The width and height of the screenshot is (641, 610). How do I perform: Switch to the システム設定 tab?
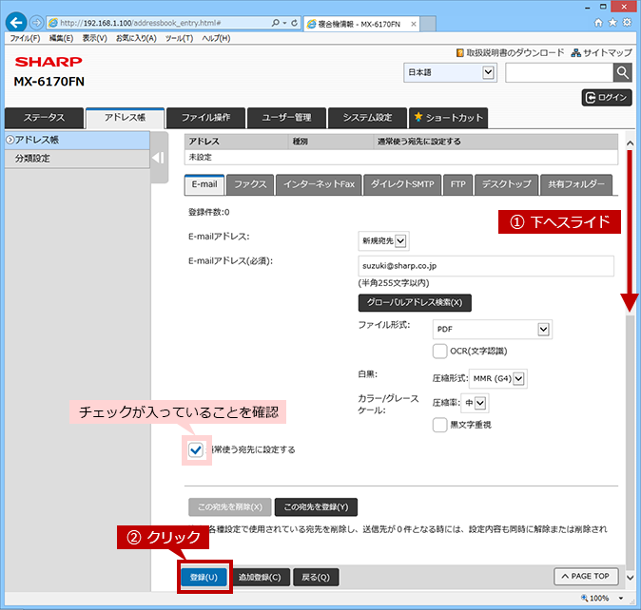point(367,118)
